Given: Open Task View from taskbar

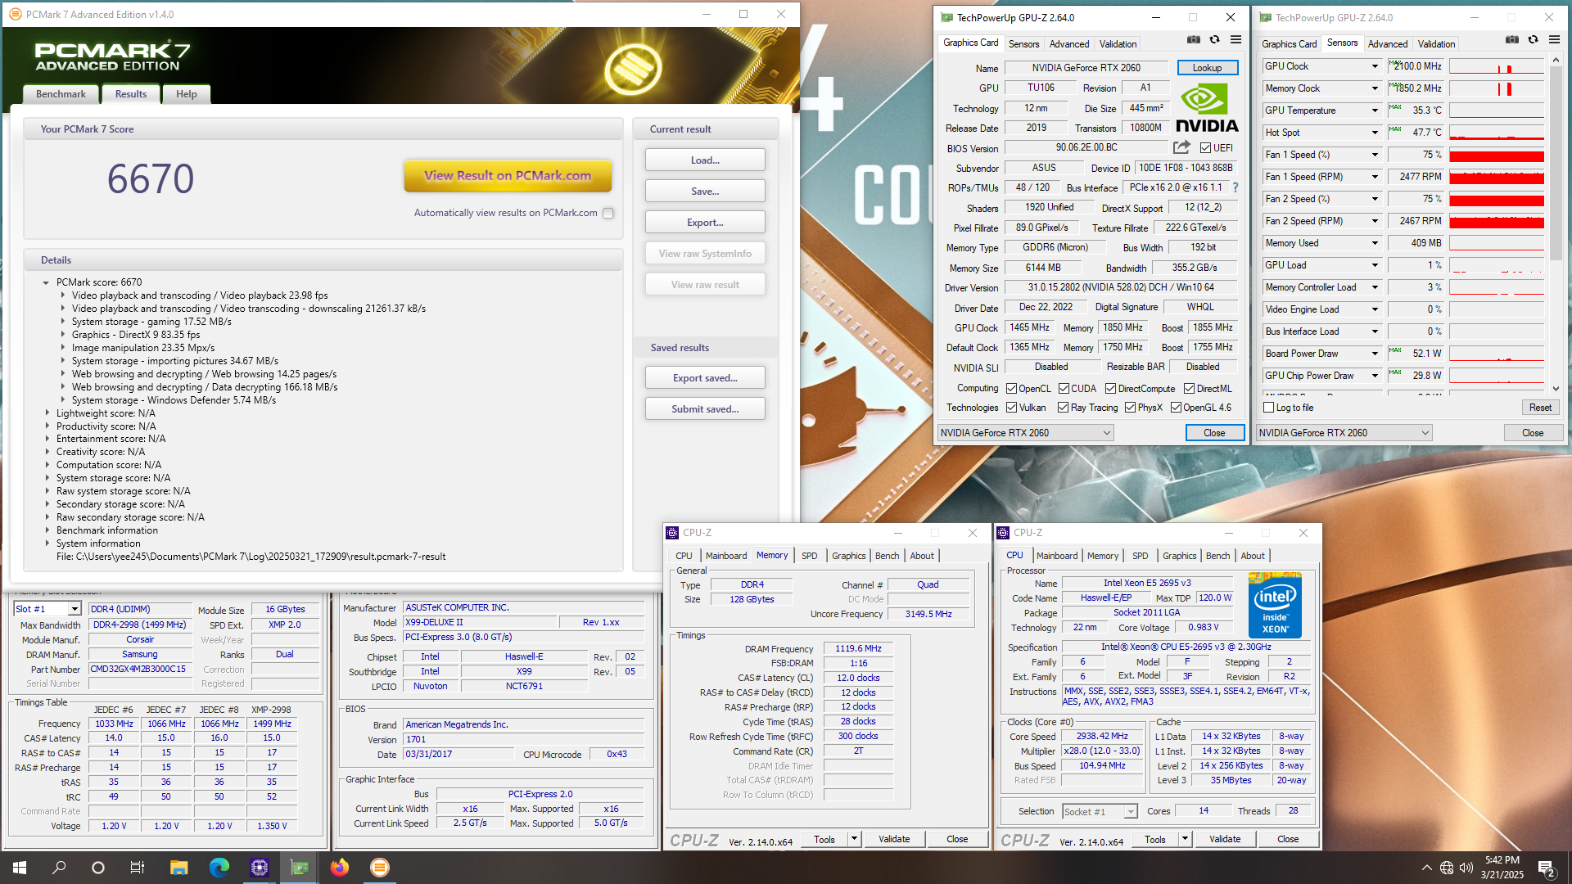Looking at the screenshot, I should [138, 868].
